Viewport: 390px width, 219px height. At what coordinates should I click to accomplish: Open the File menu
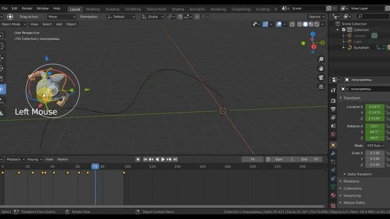[x=4, y=9]
